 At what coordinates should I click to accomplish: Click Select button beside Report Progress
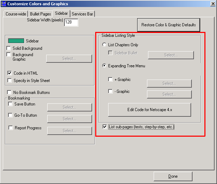69,131
